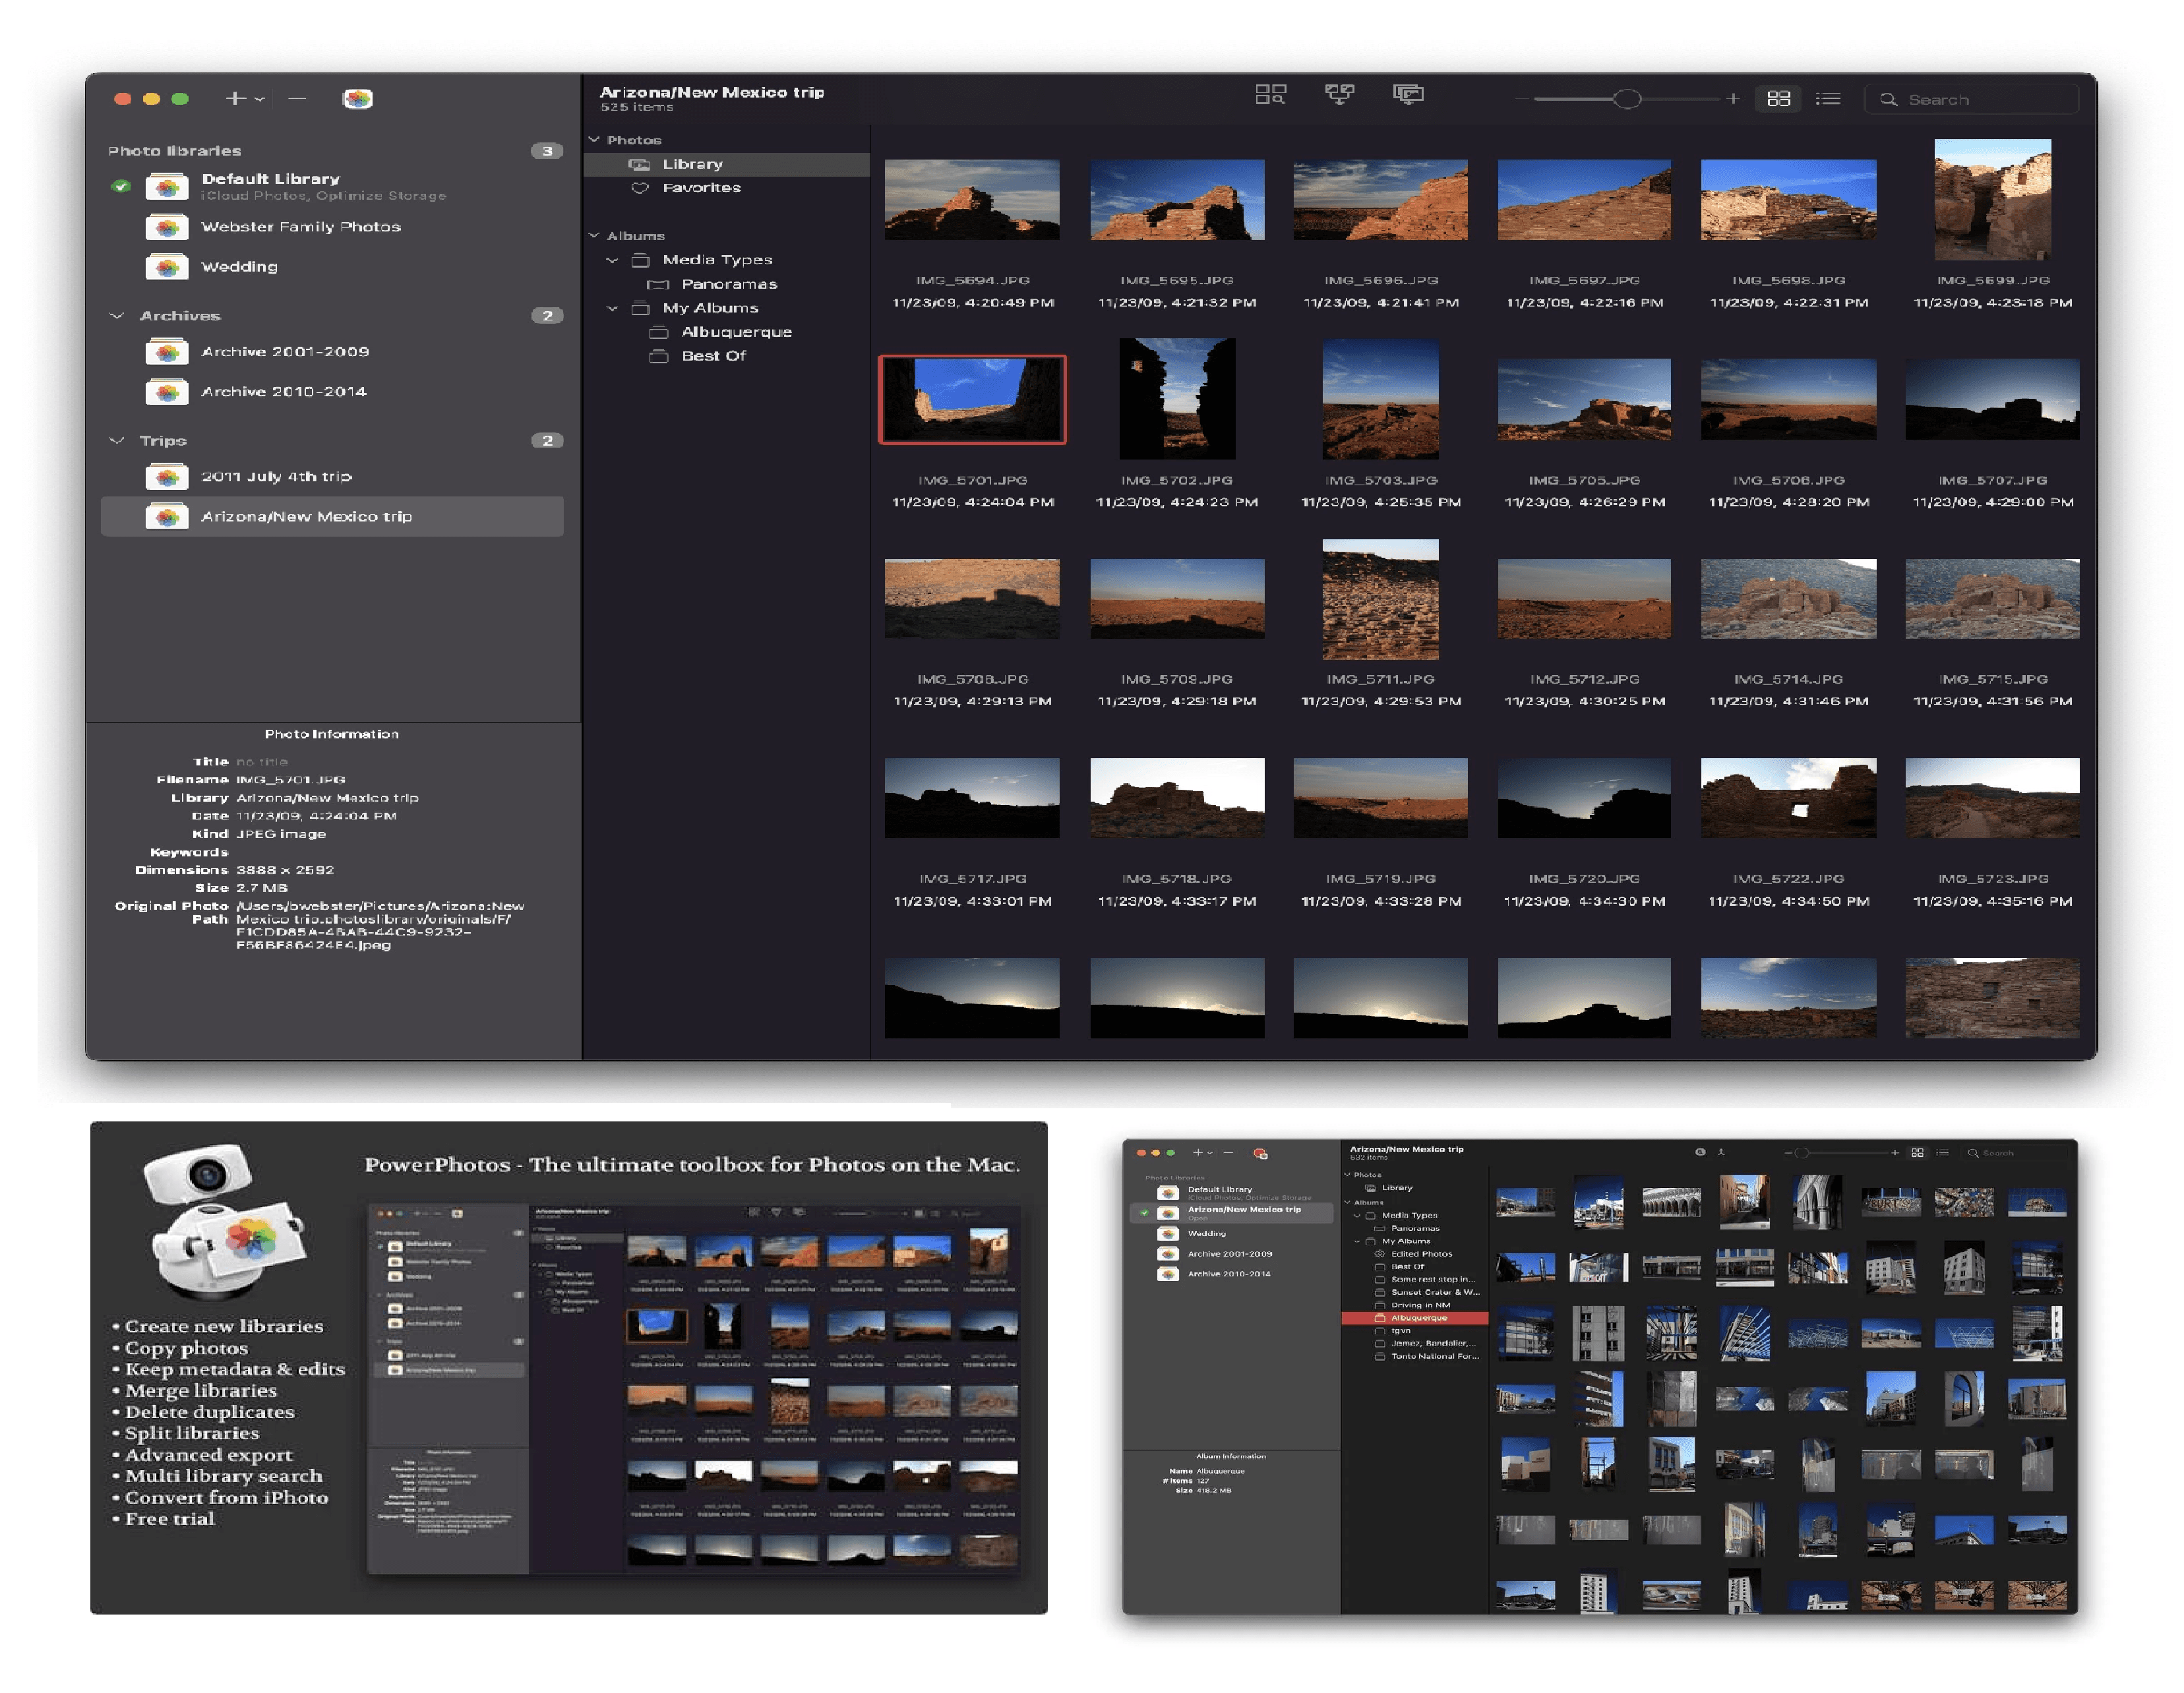This screenshot has width=2184, height=1693.
Task: Collapse the Trips group in main sidebar
Action: [117, 441]
